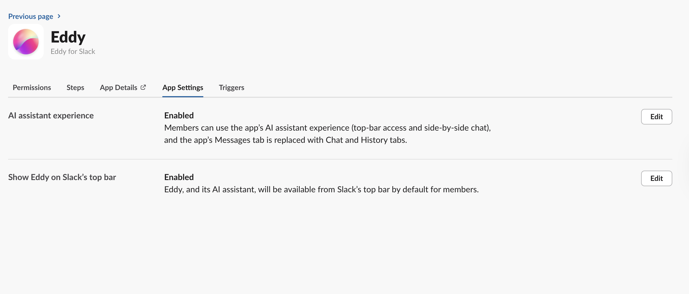The height and width of the screenshot is (294, 689).
Task: Click the AI assistant experience section label
Action: tap(51, 115)
